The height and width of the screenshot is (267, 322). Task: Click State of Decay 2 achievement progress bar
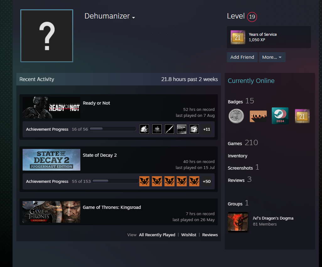(x=115, y=181)
